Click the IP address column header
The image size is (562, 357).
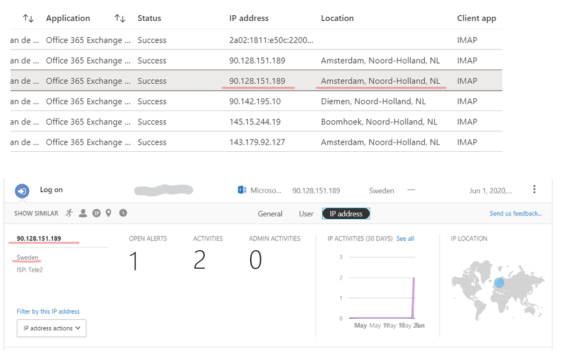pos(249,18)
